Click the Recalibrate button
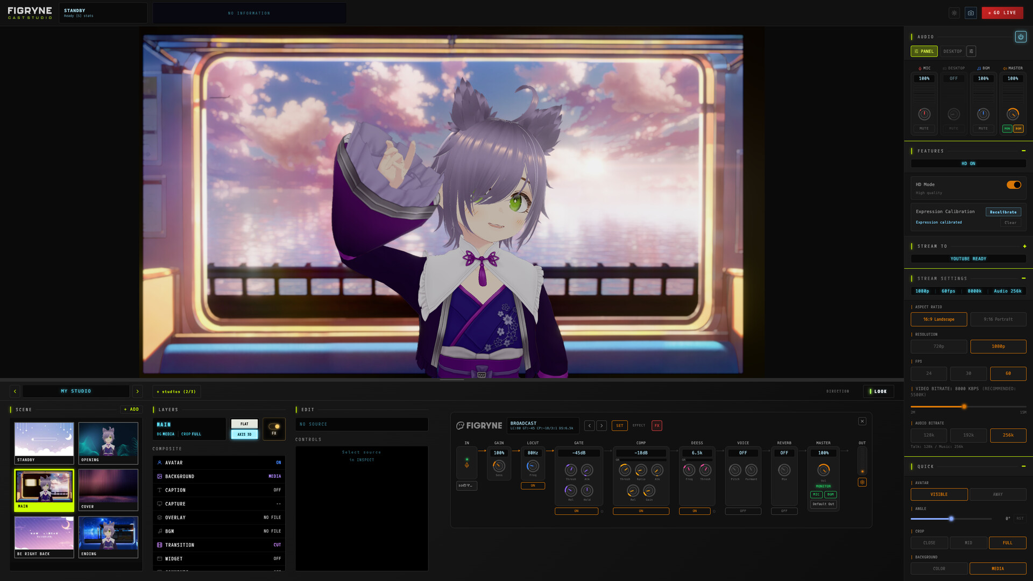 coord(1003,212)
